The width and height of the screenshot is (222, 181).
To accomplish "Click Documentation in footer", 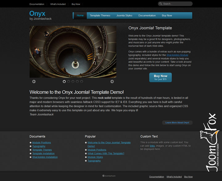I will (x=157, y=177).
